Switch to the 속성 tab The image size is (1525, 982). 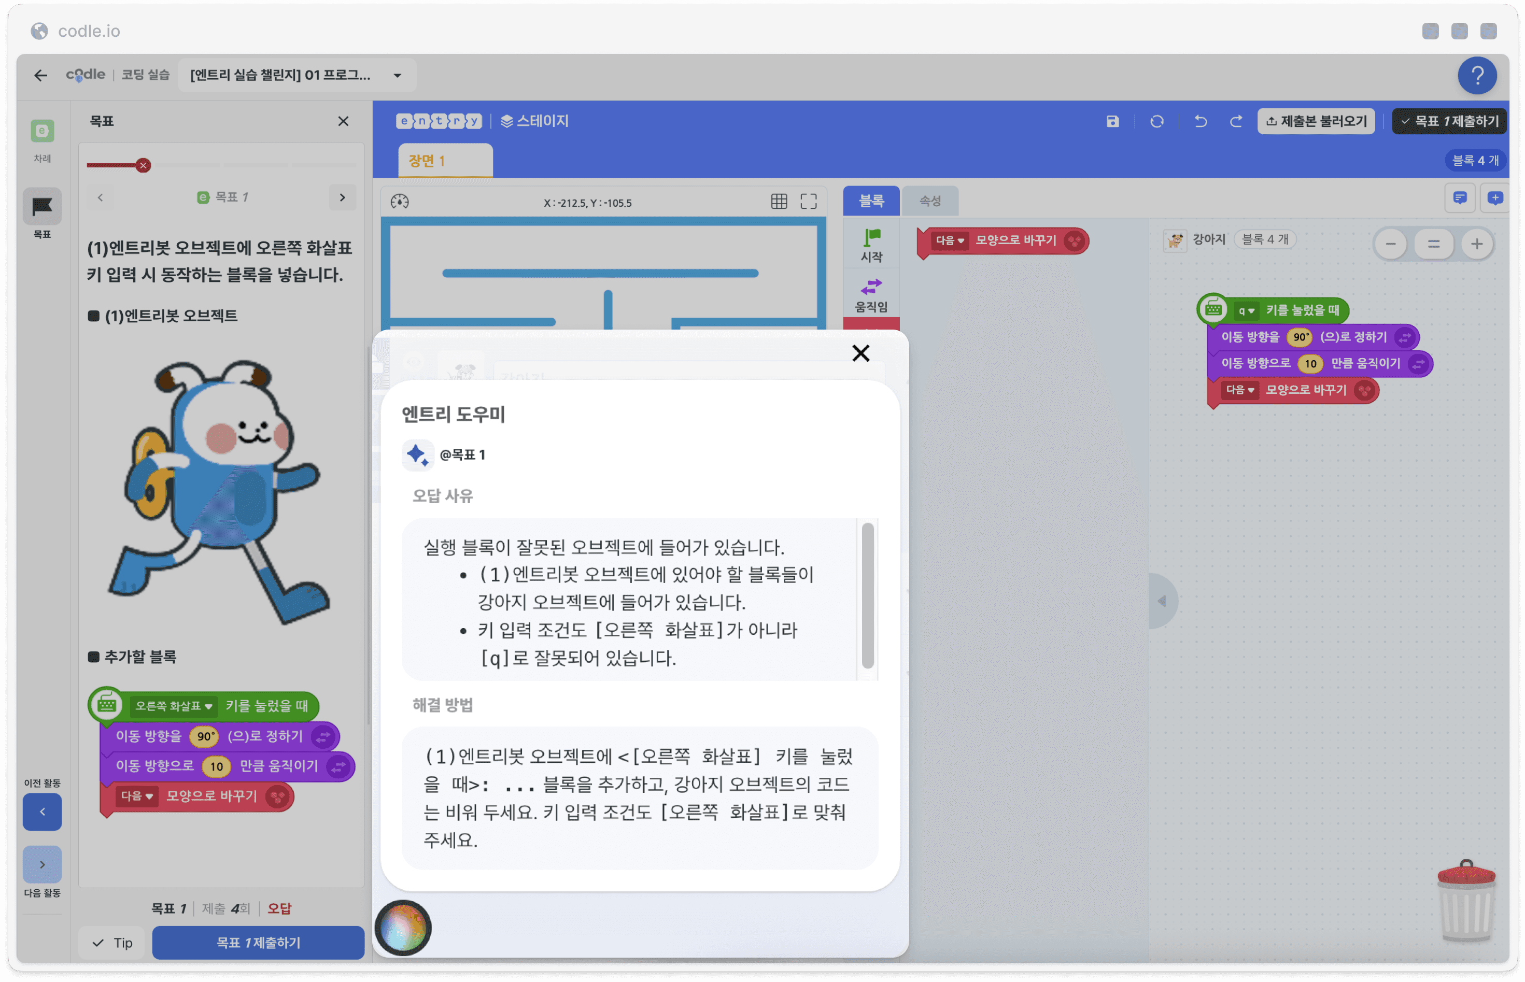coord(929,201)
